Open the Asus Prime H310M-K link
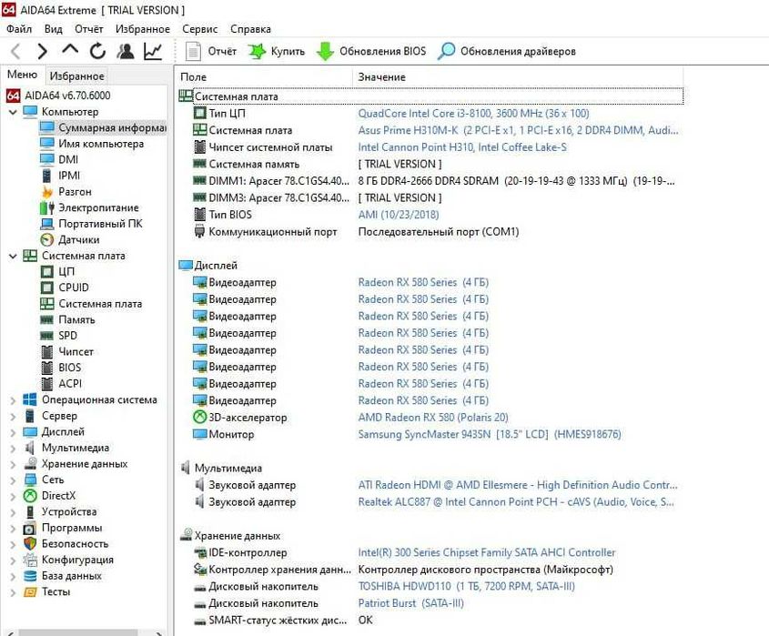Viewport: 769px width, 636px height. click(518, 130)
